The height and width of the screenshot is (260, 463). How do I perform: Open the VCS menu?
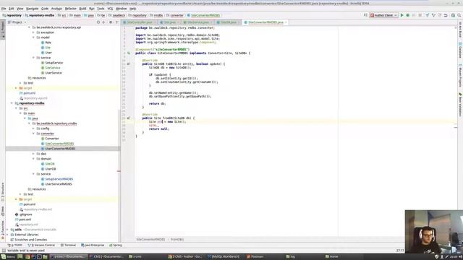coord(110,9)
